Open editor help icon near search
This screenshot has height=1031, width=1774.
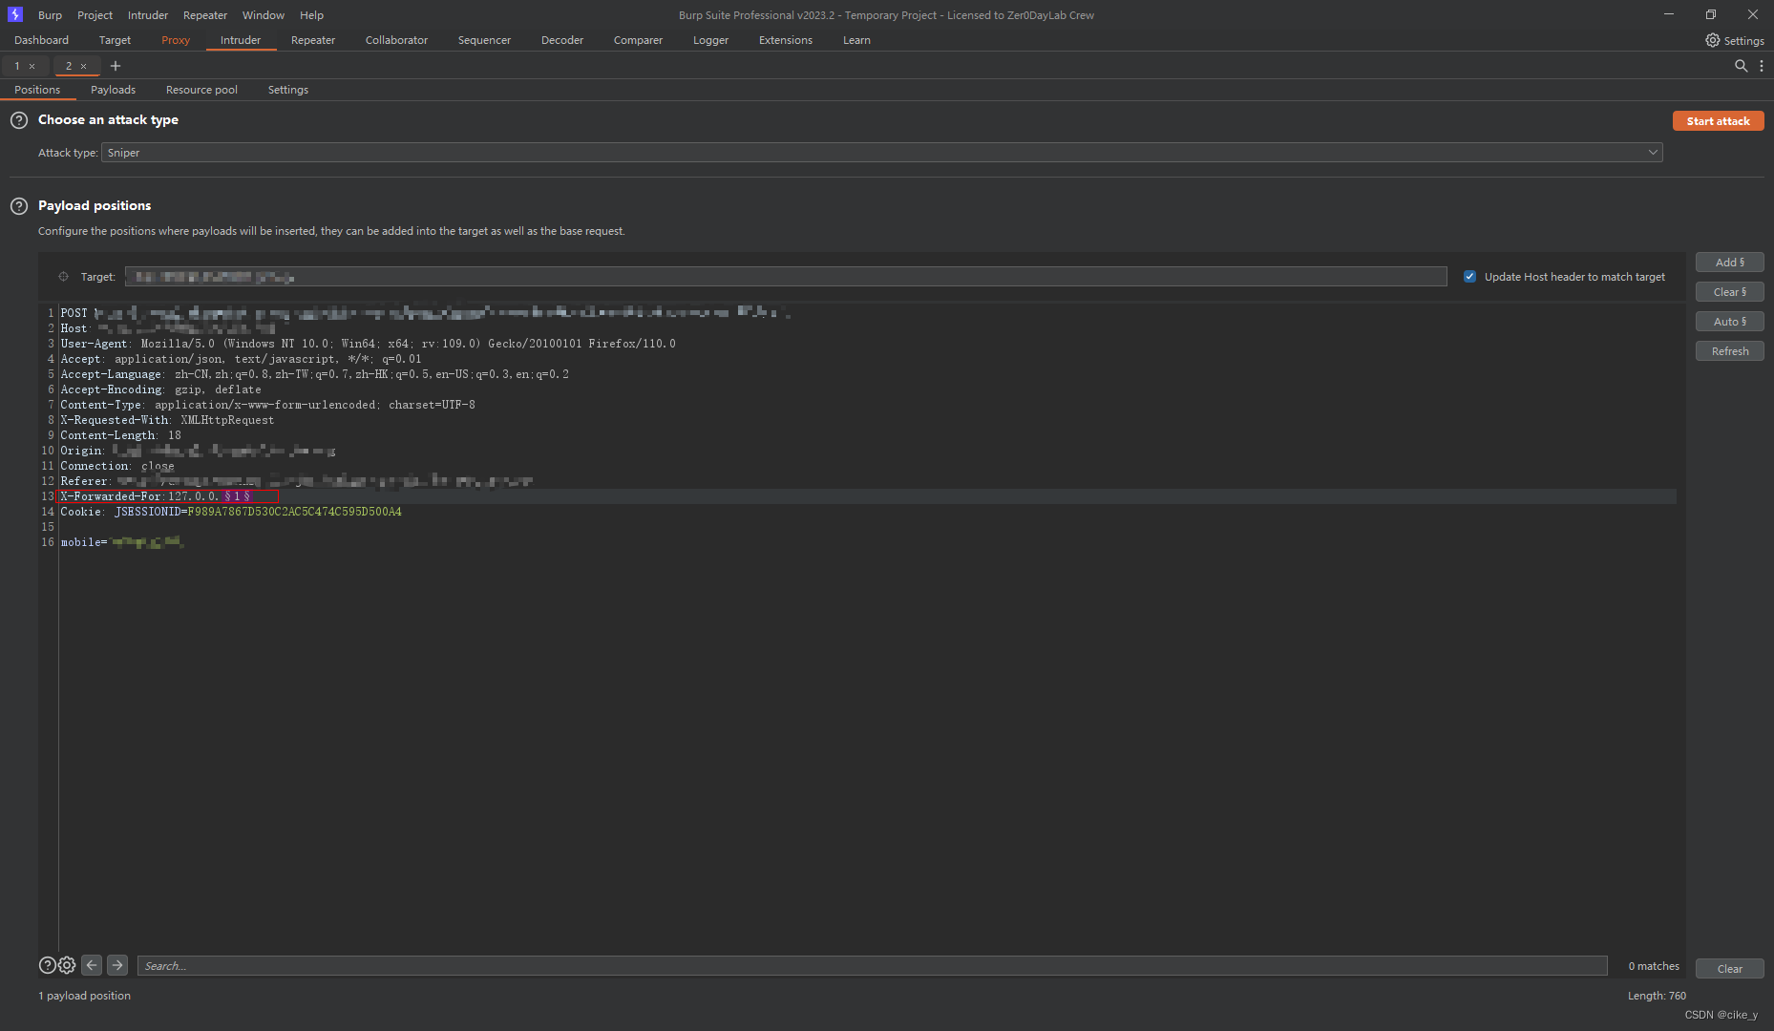(x=47, y=965)
